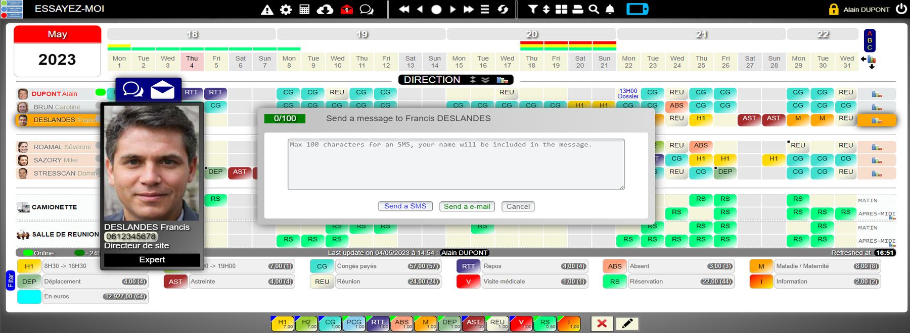Click the stacked layers icon in toolbar
The image size is (910, 333).
(x=578, y=10)
